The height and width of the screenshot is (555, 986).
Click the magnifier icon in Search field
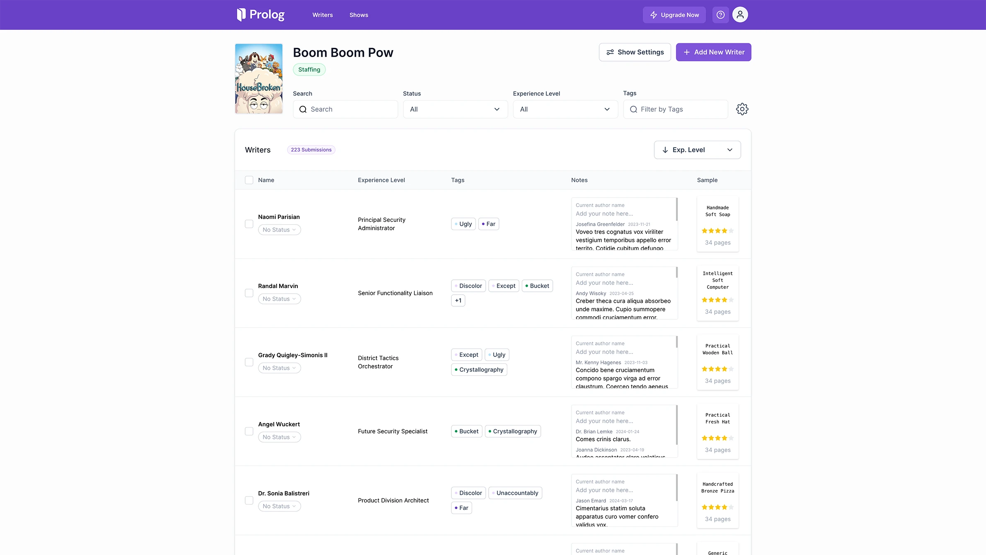303,109
